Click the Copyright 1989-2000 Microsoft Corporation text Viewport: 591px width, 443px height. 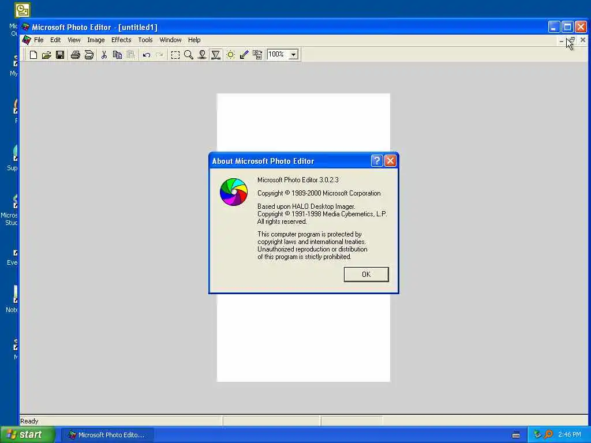tap(319, 193)
